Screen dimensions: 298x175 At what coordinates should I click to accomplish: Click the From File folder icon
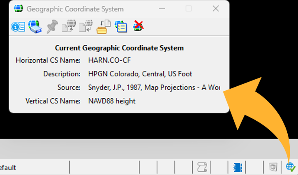[103, 27]
